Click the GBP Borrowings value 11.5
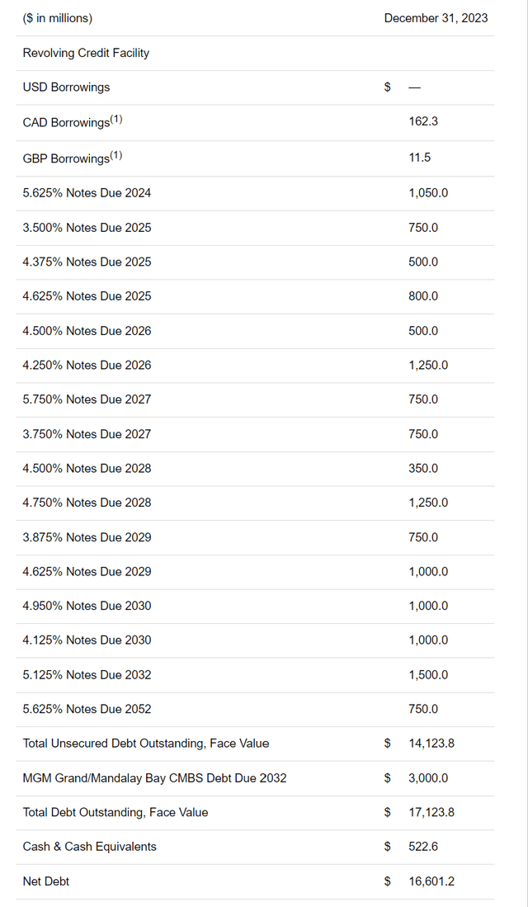This screenshot has width=528, height=907. (420, 158)
